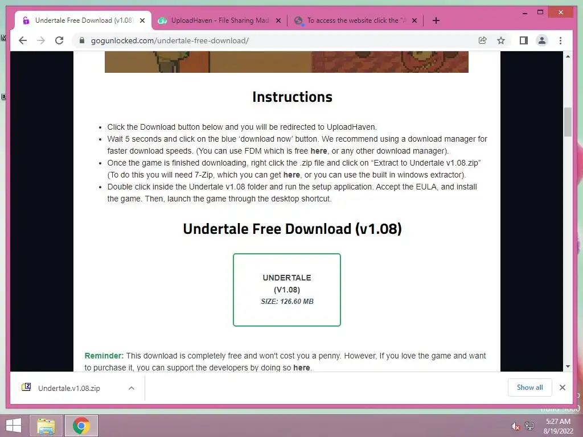Click the page scroll up arrow
Image resolution: width=583 pixels, height=437 pixels.
[x=568, y=56]
